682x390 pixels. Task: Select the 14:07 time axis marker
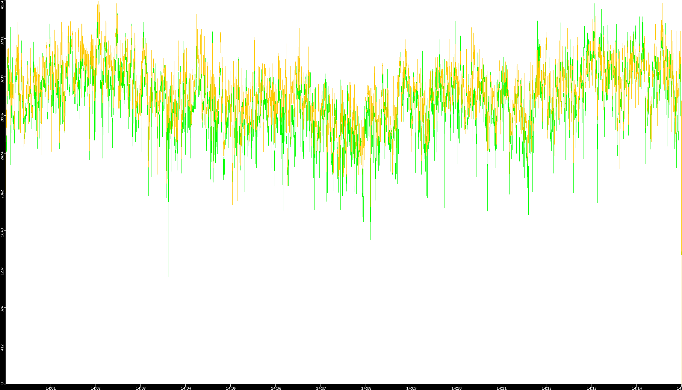tap(321, 388)
